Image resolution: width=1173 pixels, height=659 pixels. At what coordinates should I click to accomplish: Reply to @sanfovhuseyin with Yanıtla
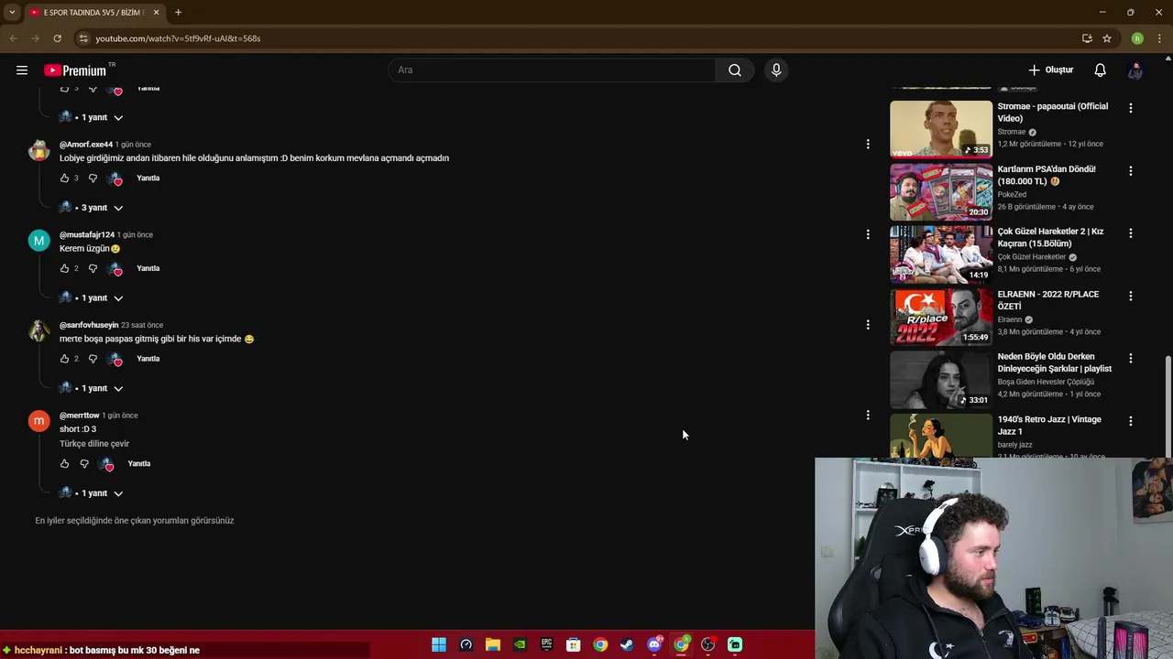point(148,359)
